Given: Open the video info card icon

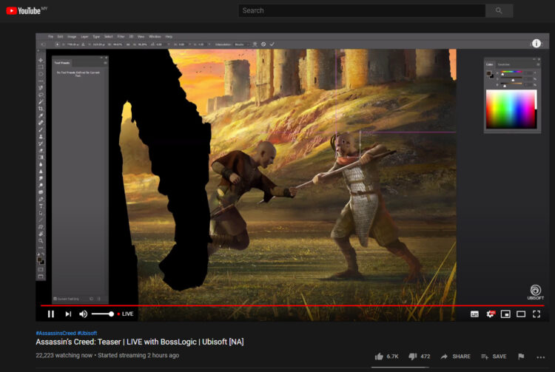Looking at the screenshot, I should point(536,43).
